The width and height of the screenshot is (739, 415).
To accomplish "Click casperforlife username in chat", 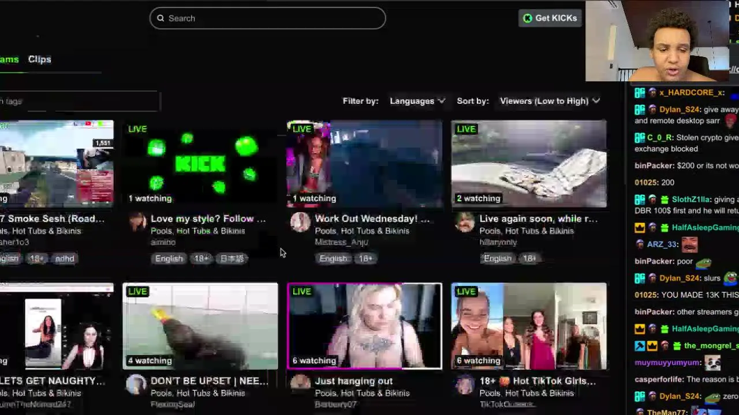I will 659,379.
